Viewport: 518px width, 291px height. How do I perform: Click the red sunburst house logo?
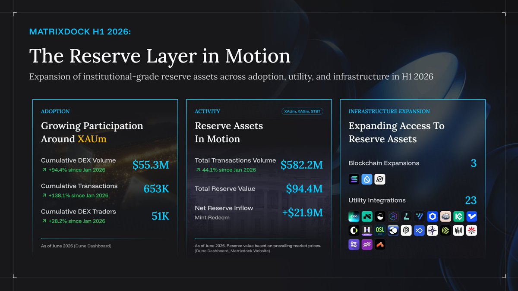tap(471, 231)
